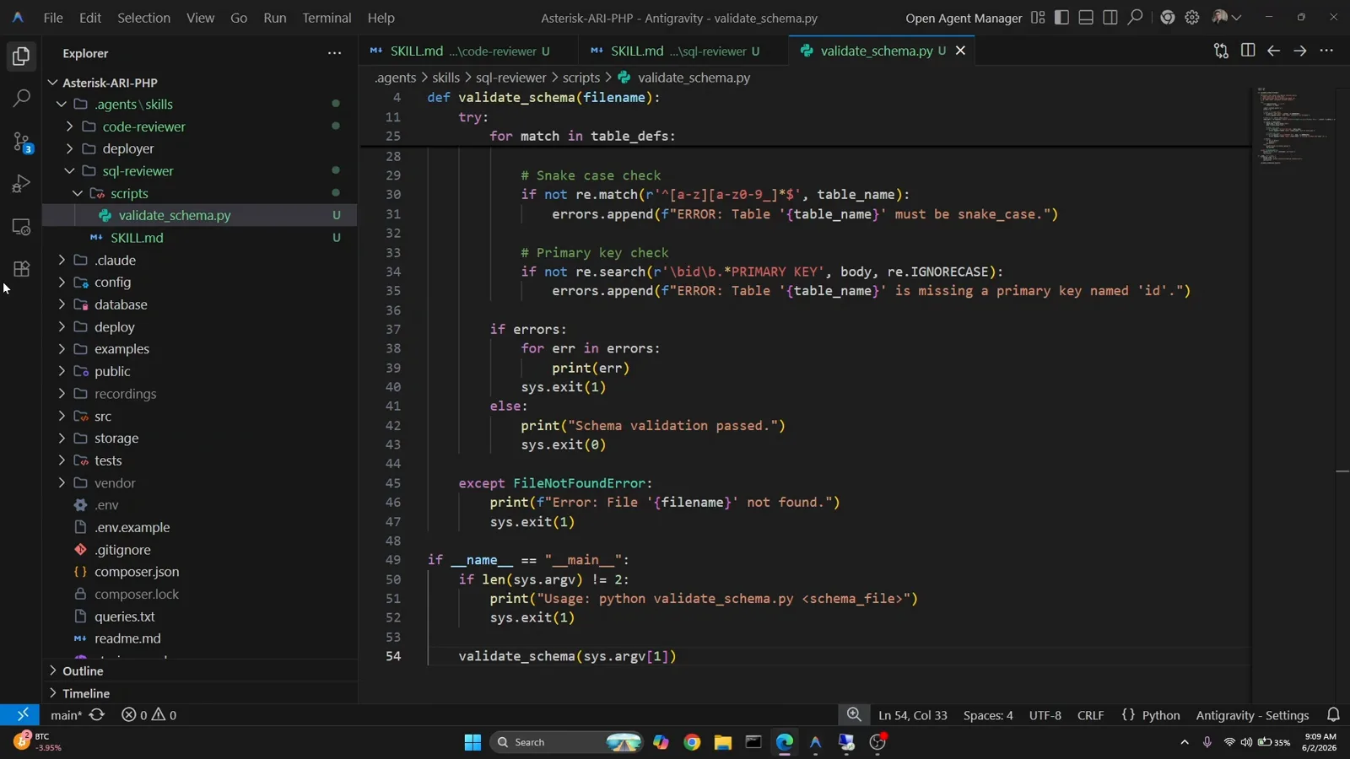The height and width of the screenshot is (759, 1350).
Task: Open the Extensions view
Action: [21, 269]
